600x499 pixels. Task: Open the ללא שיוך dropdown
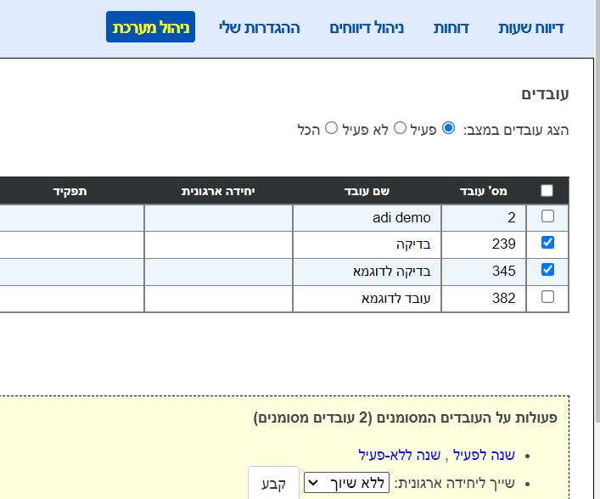(347, 483)
